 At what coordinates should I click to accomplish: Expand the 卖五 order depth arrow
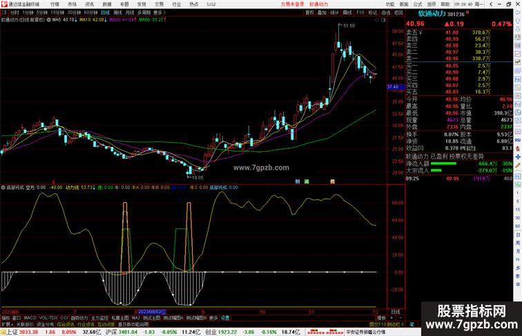[420, 32]
